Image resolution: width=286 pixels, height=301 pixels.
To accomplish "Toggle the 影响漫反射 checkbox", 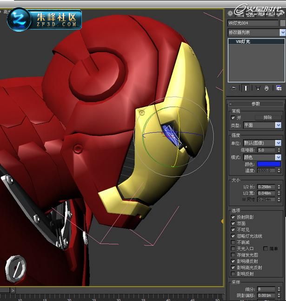I will point(233,261).
